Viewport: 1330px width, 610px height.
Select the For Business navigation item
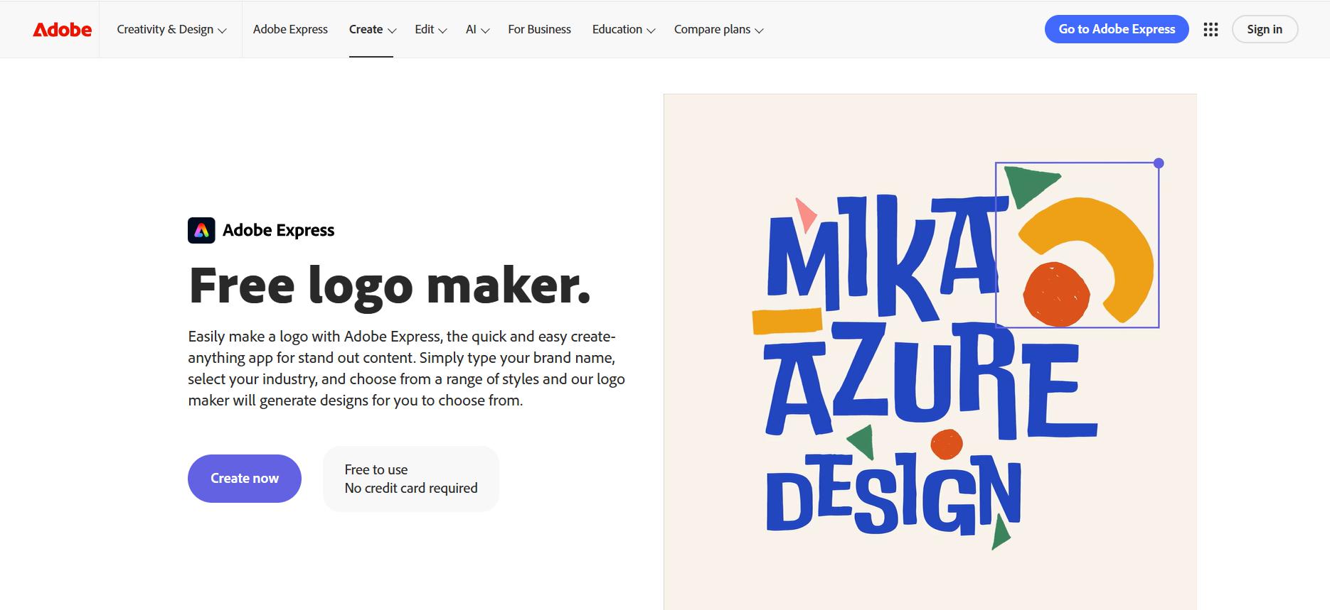tap(539, 29)
